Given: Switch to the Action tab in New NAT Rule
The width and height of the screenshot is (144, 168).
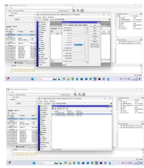Looking at the screenshot, I should [x=80, y=25].
